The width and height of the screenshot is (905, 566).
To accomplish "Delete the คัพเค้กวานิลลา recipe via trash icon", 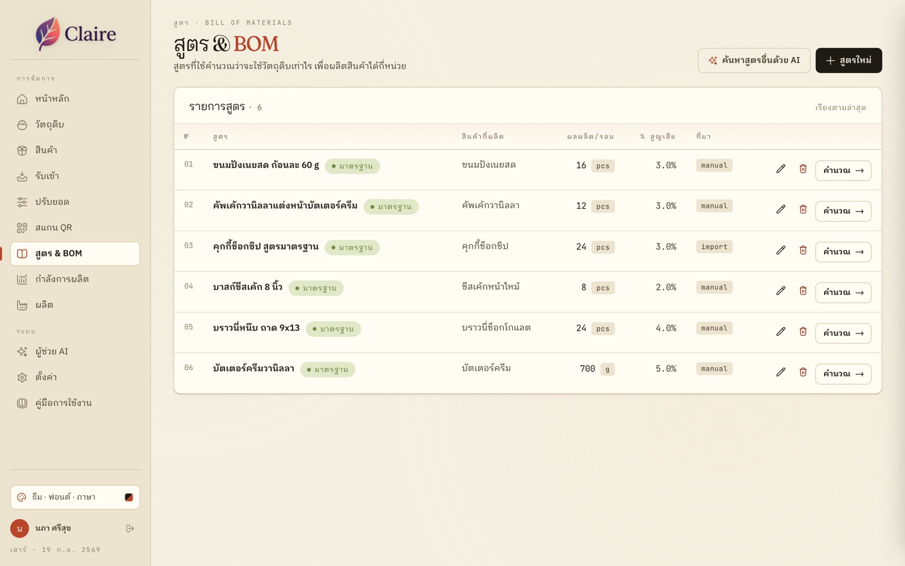I will pyautogui.click(x=803, y=209).
